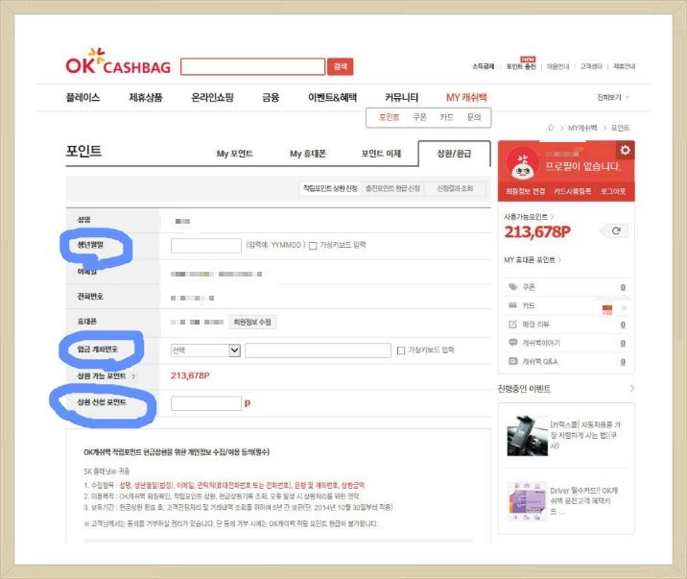This screenshot has height=579, width=687.
Task: Click 포인트 충전 top link
Action: 521,66
